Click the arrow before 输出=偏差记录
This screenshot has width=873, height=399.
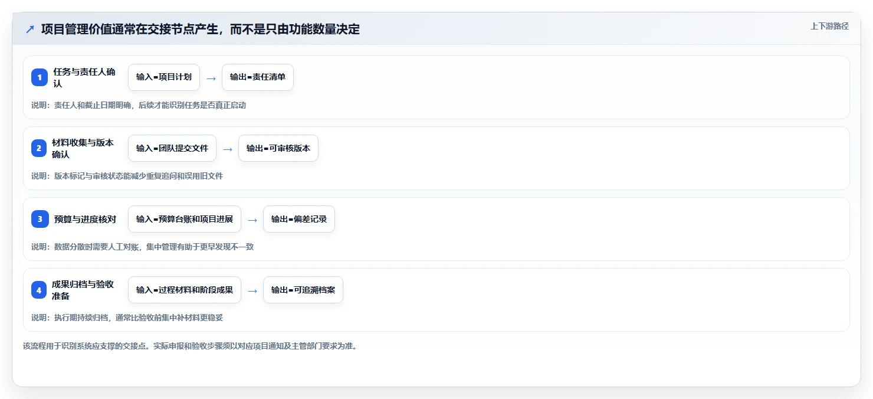pyautogui.click(x=252, y=220)
